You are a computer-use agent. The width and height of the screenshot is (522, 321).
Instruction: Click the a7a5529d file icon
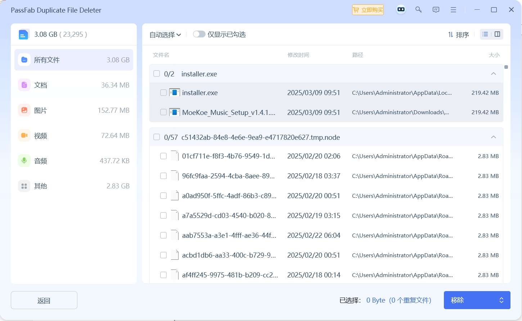pyautogui.click(x=175, y=215)
